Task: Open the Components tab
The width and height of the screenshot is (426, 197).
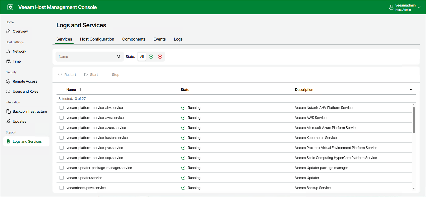Action: (134, 39)
